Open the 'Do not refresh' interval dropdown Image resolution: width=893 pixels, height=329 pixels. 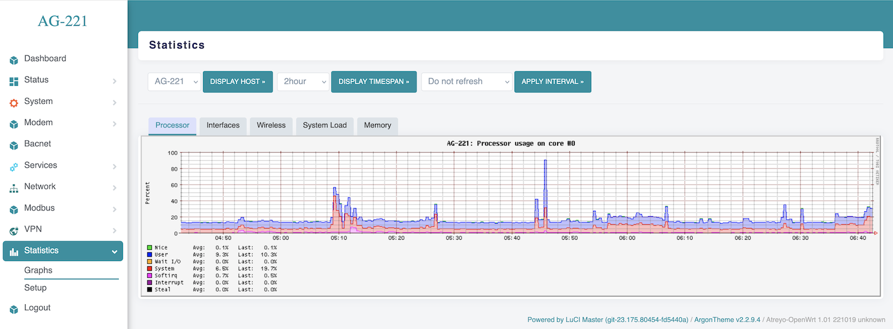pos(467,81)
